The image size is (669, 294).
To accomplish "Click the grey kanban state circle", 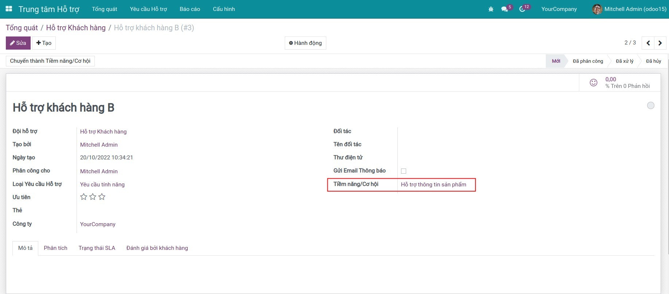I will 650,106.
